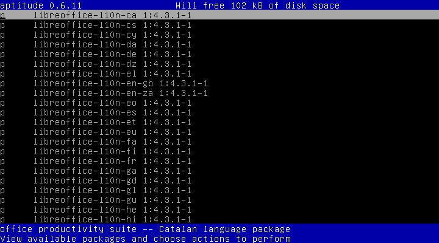Select the libreoffice-l10n-et package
Viewport: 439px width, 243px height.
coord(220,122)
